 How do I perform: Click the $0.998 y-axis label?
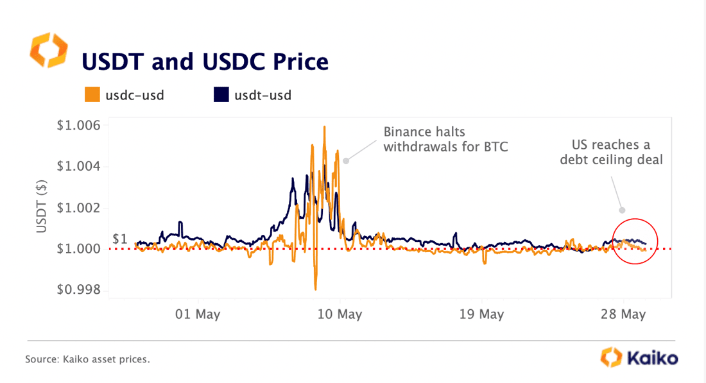79,289
